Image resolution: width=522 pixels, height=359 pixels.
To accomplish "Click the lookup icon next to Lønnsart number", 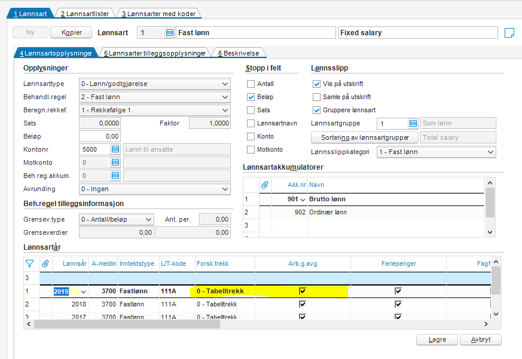I will (169, 32).
